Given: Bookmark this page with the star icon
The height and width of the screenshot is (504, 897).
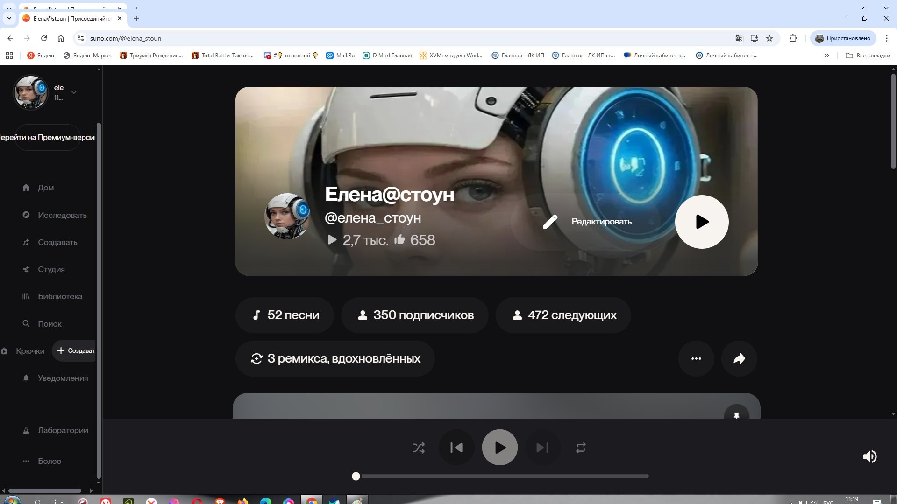Looking at the screenshot, I should click(769, 38).
